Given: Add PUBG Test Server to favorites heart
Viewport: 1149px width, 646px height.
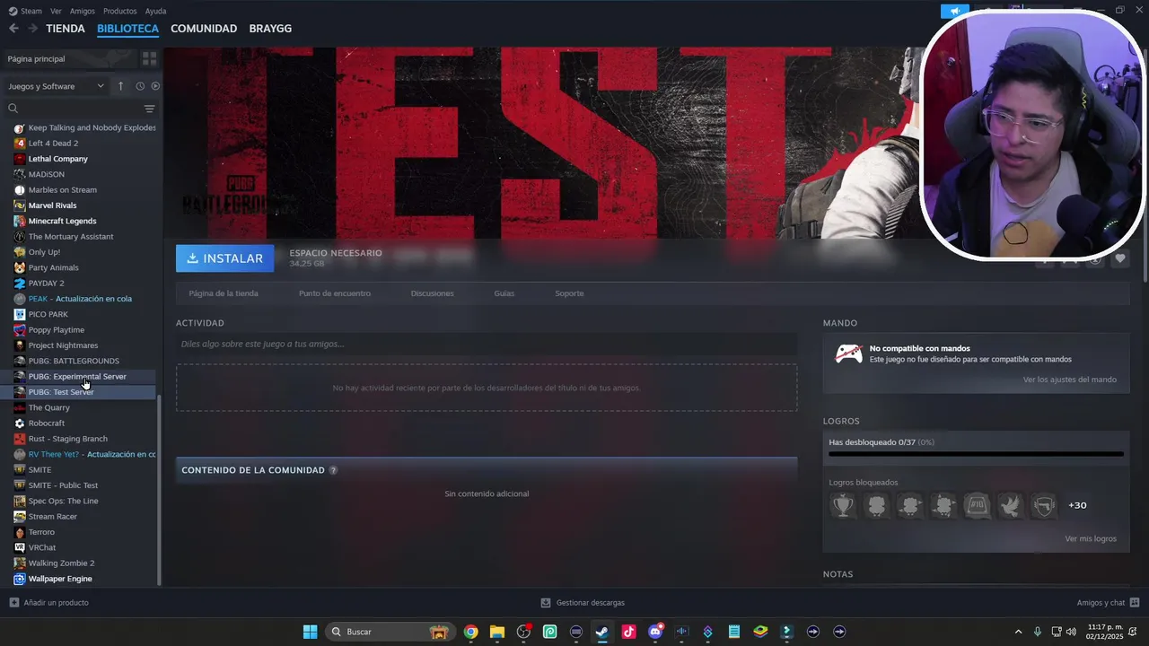Looking at the screenshot, I should click(x=1120, y=258).
